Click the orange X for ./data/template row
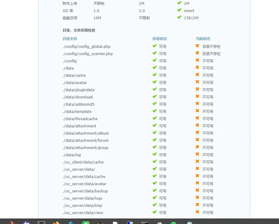This screenshot has width=279, height=224. coord(197,111)
